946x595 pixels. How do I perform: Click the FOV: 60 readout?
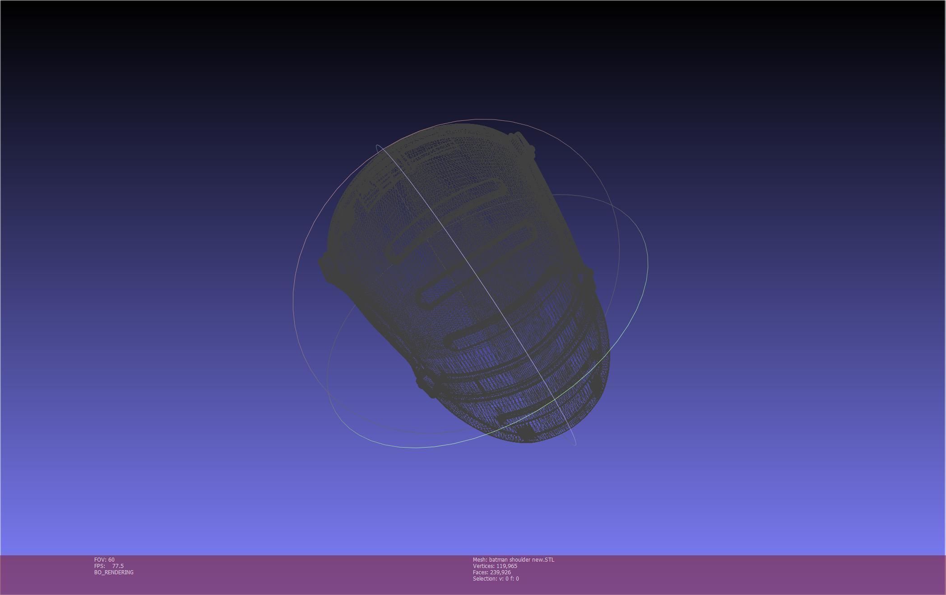coord(104,559)
